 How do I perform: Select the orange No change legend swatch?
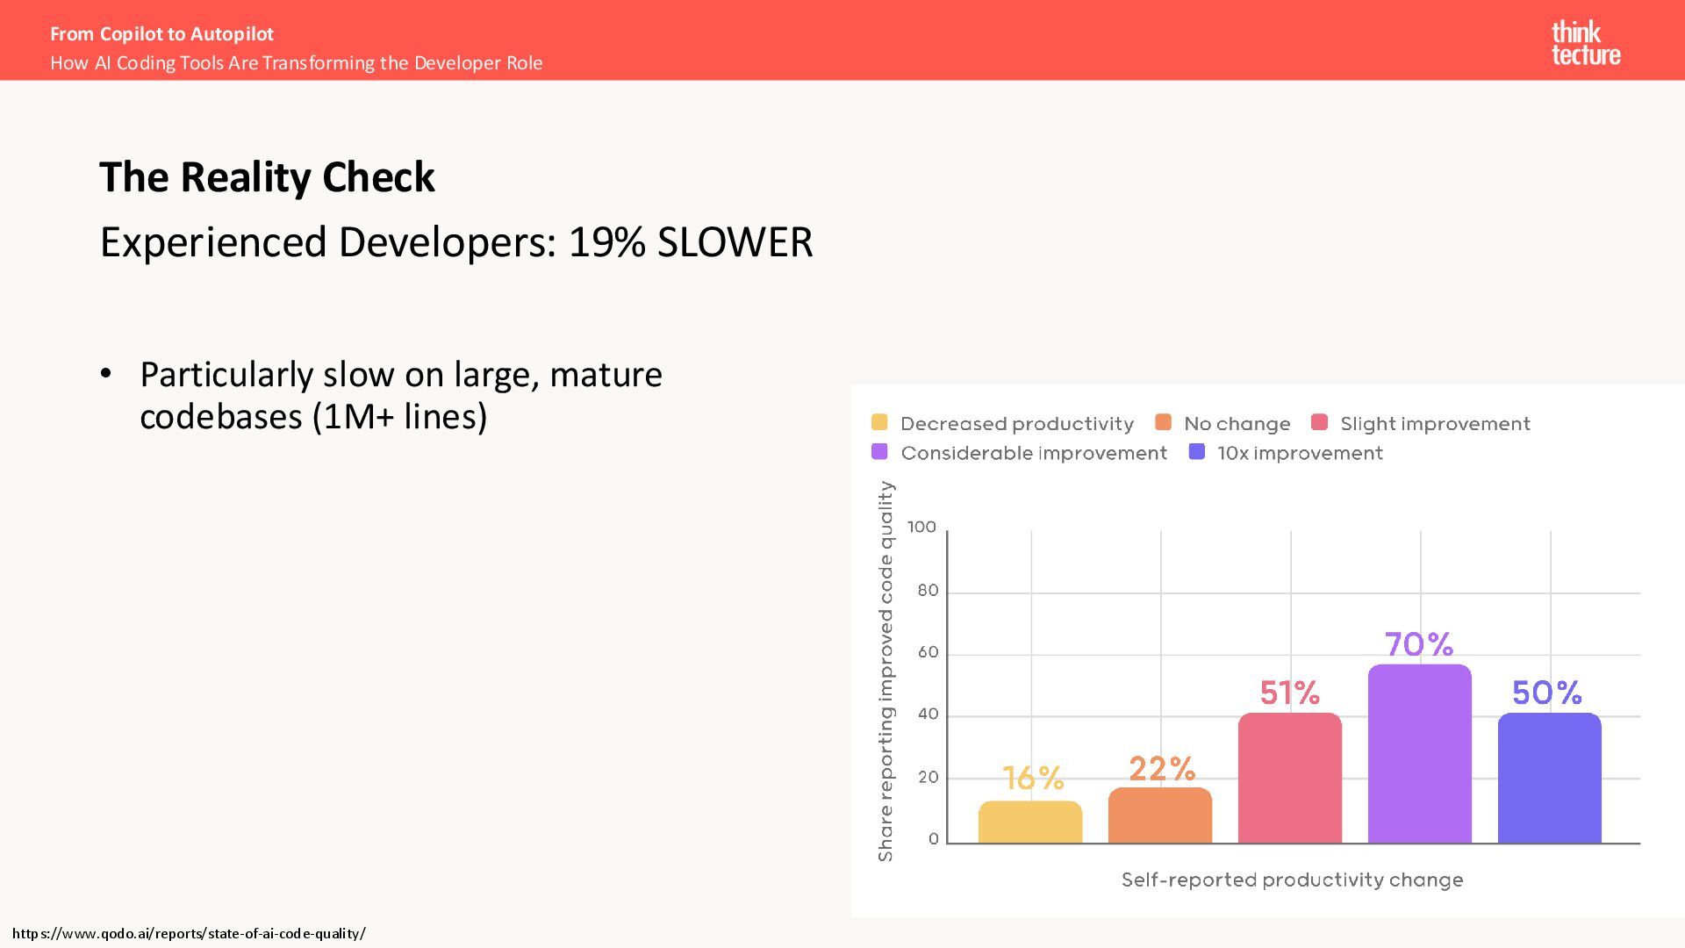coord(1164,422)
